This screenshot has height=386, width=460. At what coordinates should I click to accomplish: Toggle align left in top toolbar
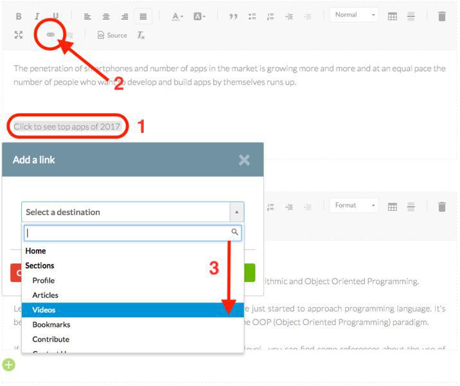pyautogui.click(x=87, y=17)
